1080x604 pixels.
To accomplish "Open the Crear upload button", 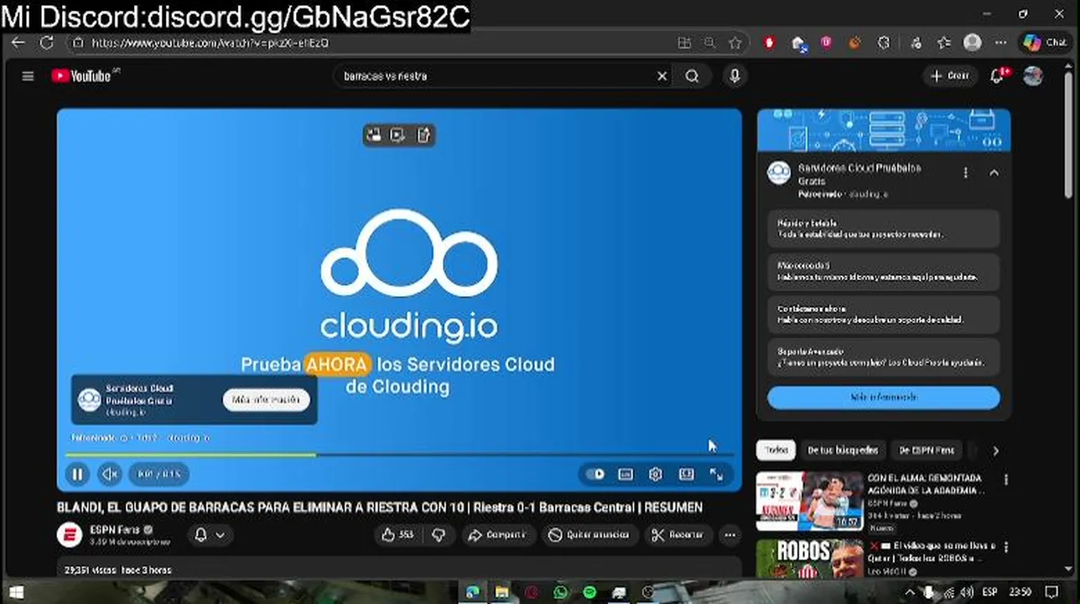I will tap(950, 76).
